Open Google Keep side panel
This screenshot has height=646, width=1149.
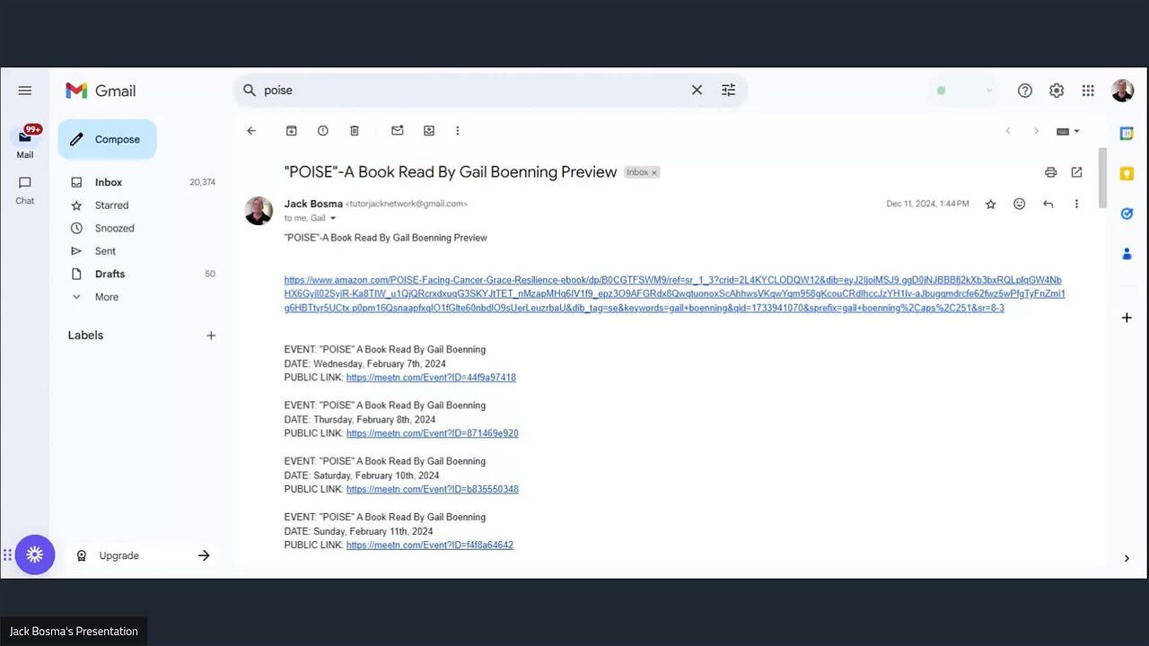click(1127, 174)
